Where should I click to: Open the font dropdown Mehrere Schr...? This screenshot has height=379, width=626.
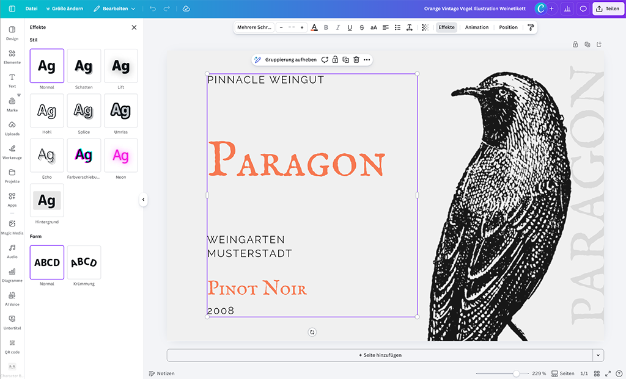(254, 27)
